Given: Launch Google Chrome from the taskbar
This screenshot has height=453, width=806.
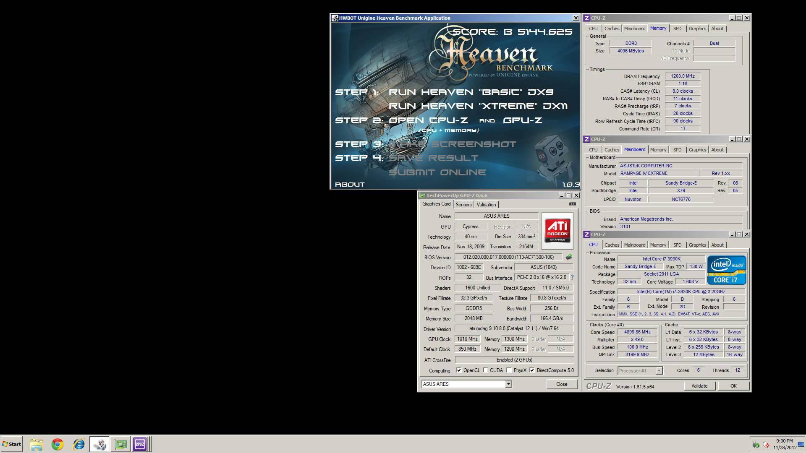Looking at the screenshot, I should pos(58,444).
